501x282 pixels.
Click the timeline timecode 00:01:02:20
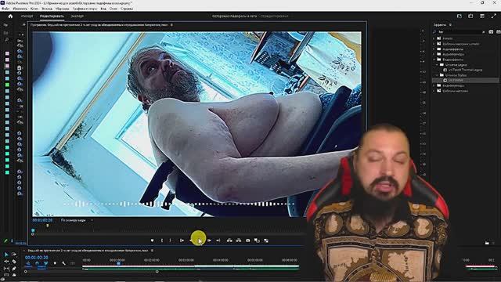[37, 258]
